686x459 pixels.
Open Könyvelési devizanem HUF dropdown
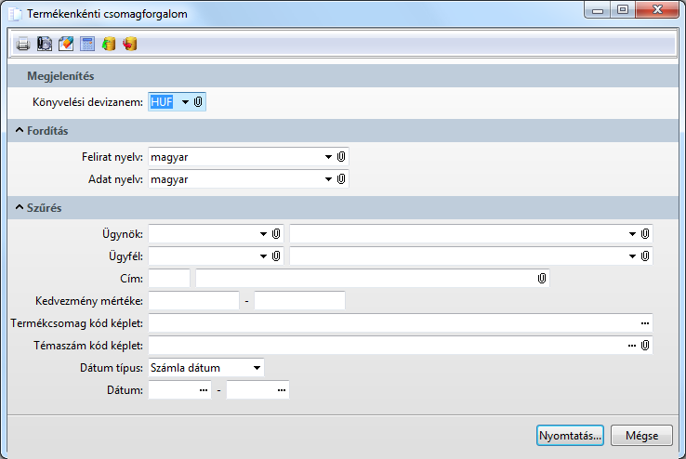tap(186, 102)
